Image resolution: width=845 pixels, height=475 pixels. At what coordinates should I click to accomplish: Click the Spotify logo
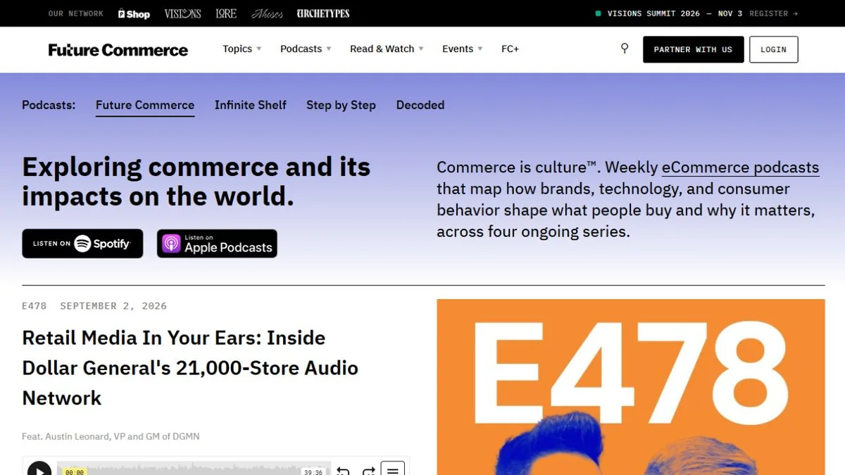82,243
